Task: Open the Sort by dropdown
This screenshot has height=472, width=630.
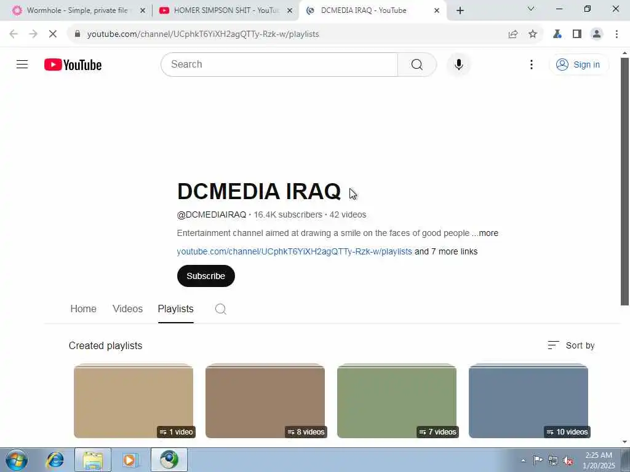Action: click(571, 345)
